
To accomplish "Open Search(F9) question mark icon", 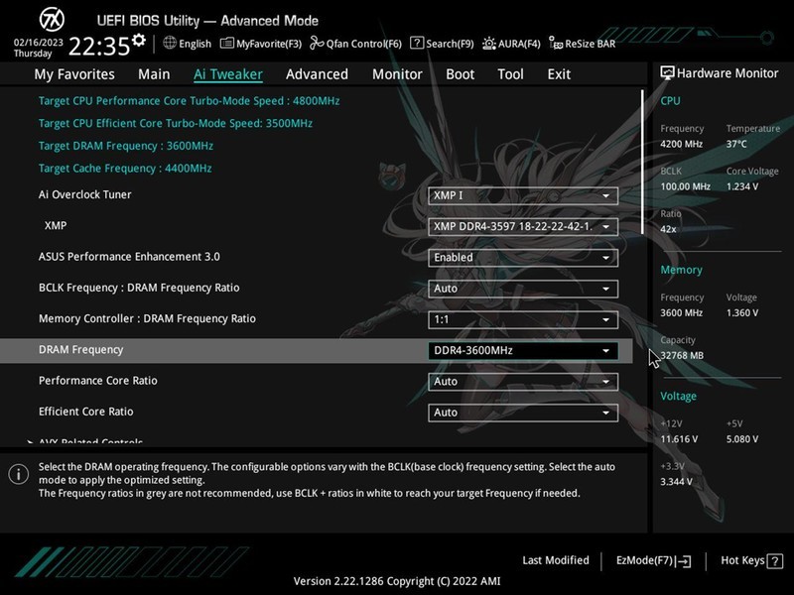I will tap(417, 43).
